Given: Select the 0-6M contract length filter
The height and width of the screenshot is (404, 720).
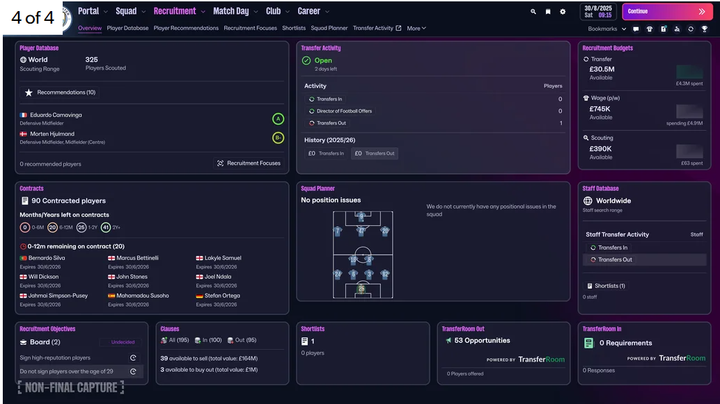Looking at the screenshot, I should point(32,227).
